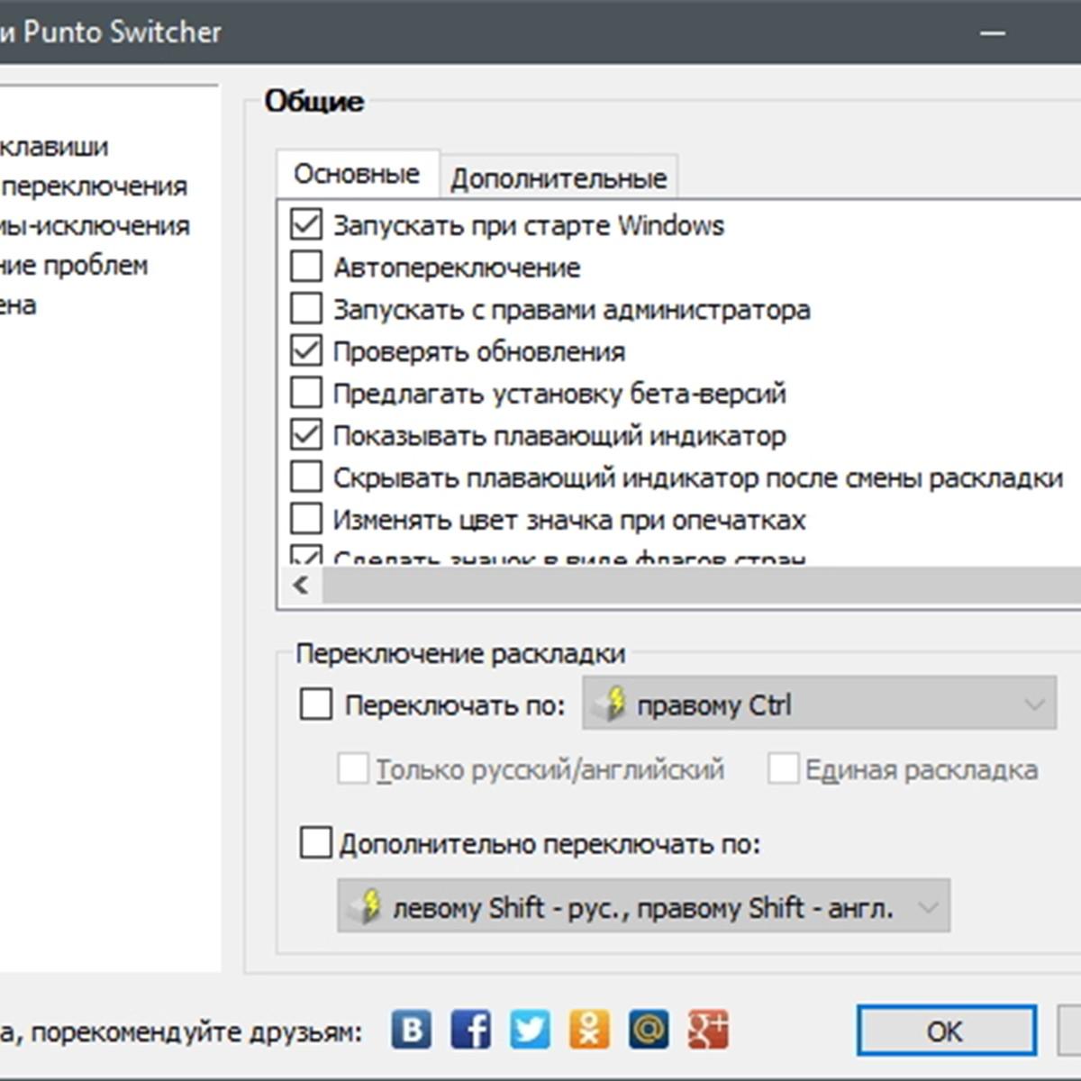Share via the Facebook icon
The height and width of the screenshot is (1081, 1081).
coord(471,1029)
